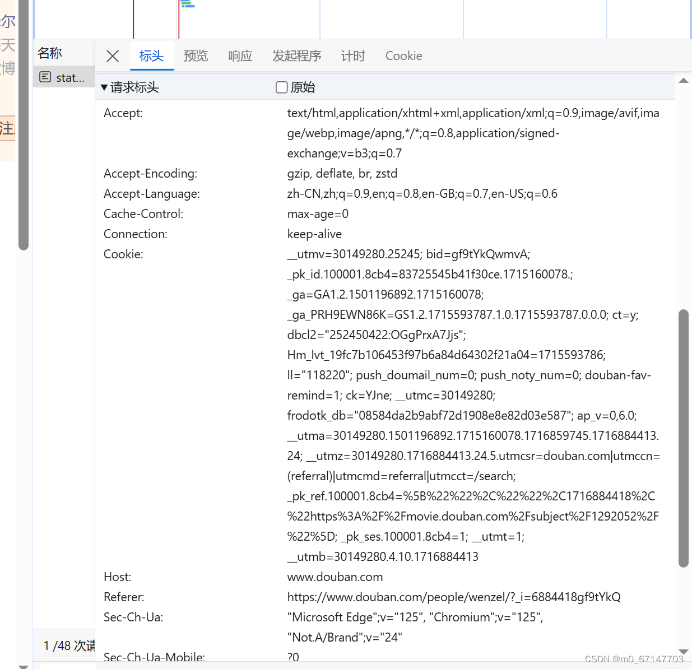Viewport: 692px width, 669px height.
Task: Open the Cookie tab
Action: 404,56
